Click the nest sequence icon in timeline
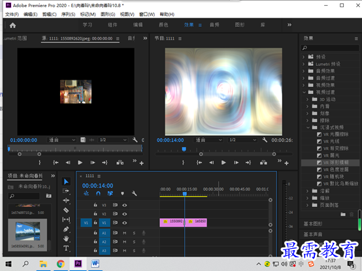This screenshot has width=362, height=271. point(86,193)
